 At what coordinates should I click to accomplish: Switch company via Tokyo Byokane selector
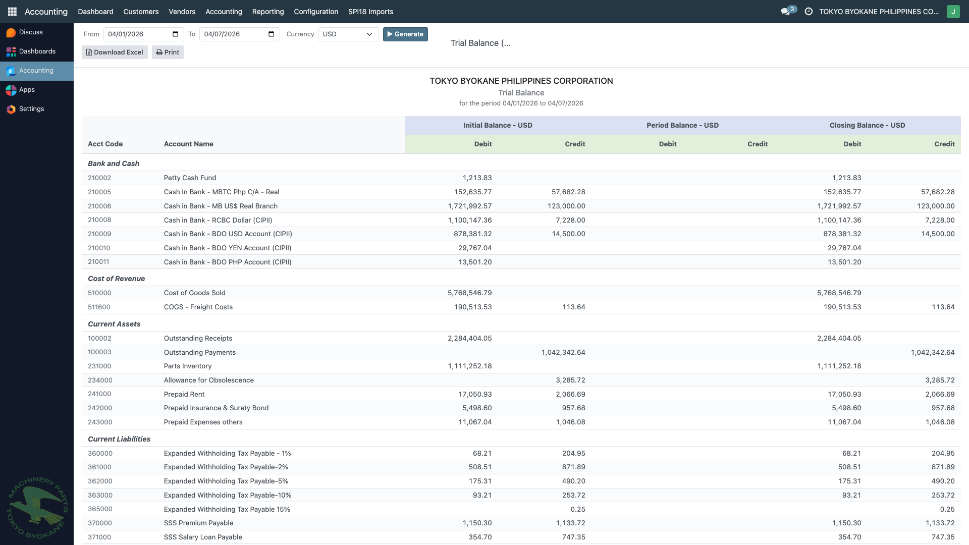click(878, 12)
